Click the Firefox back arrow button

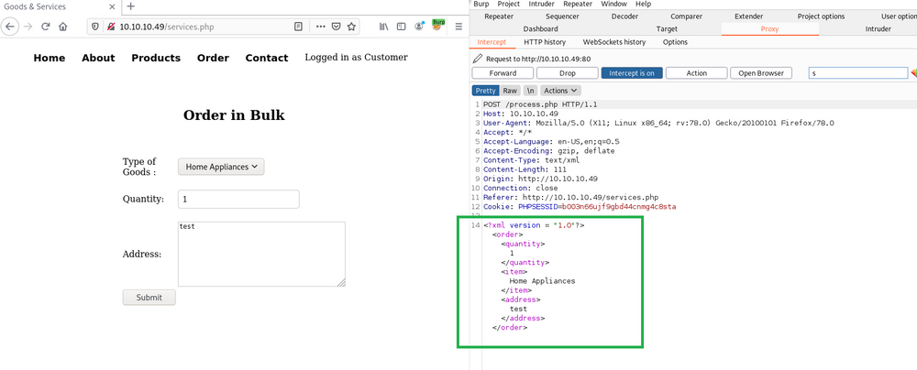point(11,27)
